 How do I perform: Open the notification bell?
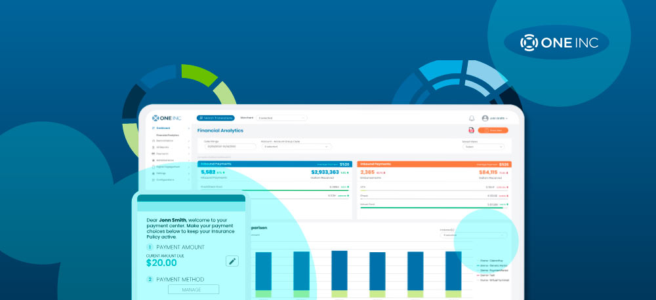[472, 119]
